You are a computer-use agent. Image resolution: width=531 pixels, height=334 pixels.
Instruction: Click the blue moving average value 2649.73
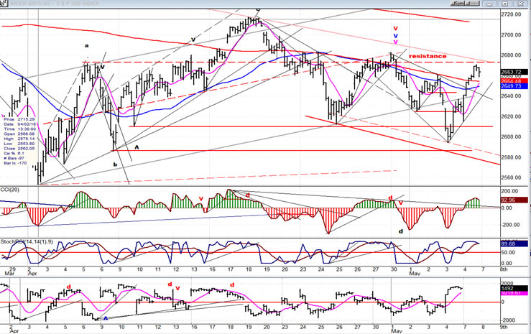514,86
